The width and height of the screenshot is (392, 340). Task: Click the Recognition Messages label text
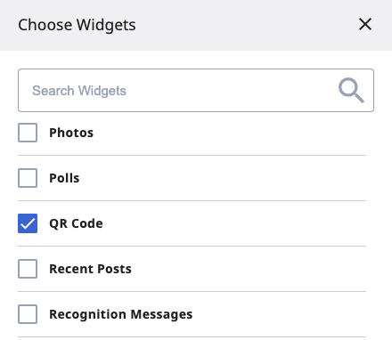coord(121,314)
